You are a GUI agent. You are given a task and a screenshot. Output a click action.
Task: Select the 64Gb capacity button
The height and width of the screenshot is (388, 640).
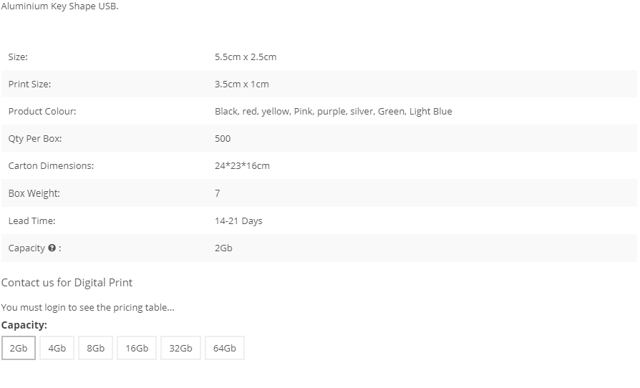point(225,348)
